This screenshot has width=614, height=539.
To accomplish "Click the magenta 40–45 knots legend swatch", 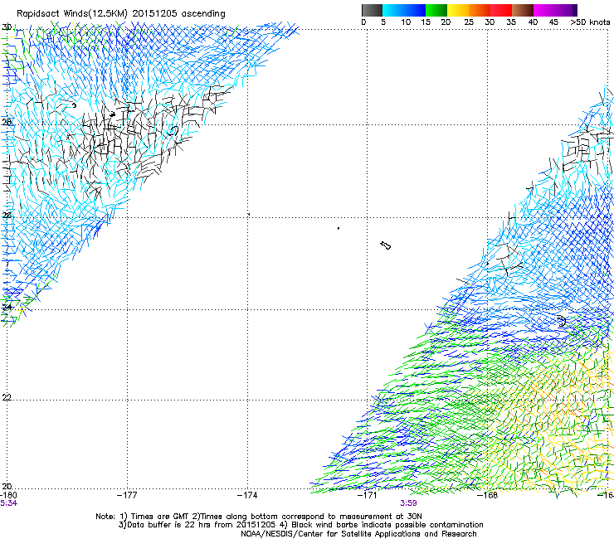I will [544, 10].
